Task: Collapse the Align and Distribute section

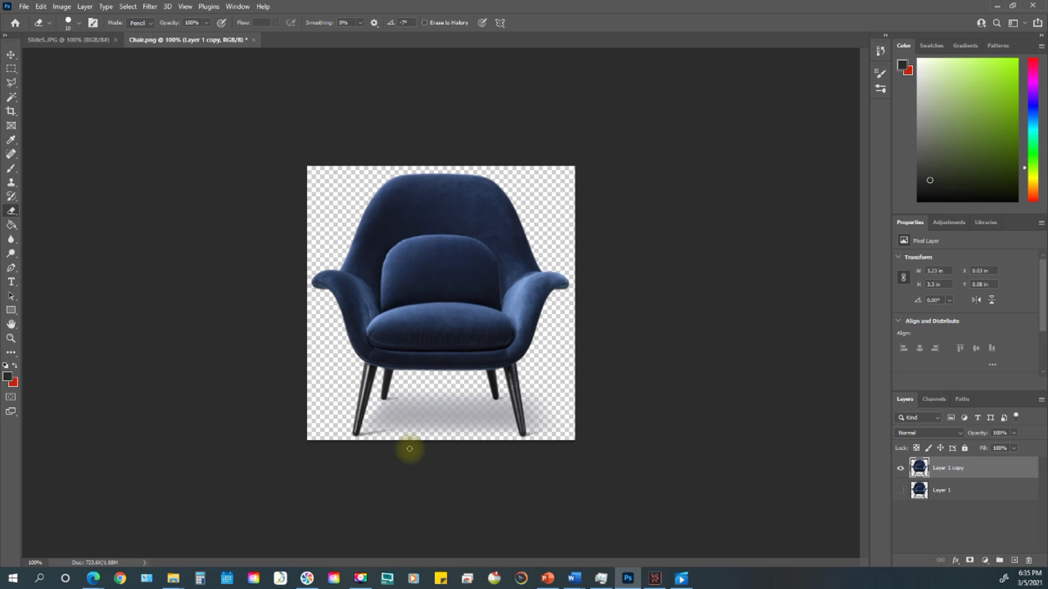Action: [x=899, y=321]
